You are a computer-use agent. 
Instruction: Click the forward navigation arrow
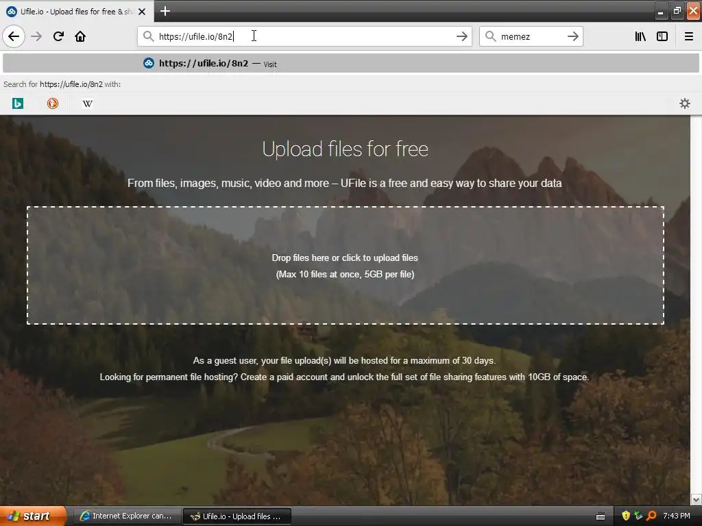[x=36, y=36]
